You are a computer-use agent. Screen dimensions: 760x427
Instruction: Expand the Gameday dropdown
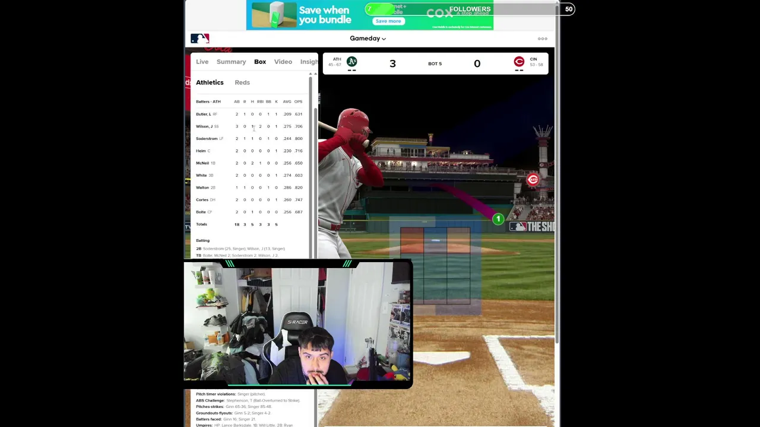coord(368,39)
